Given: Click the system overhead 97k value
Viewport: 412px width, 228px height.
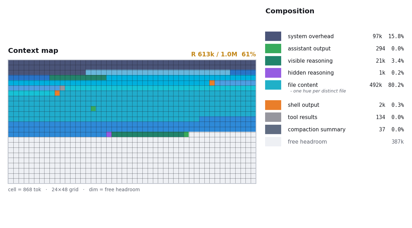Looking at the screenshot, I should 377,36.
